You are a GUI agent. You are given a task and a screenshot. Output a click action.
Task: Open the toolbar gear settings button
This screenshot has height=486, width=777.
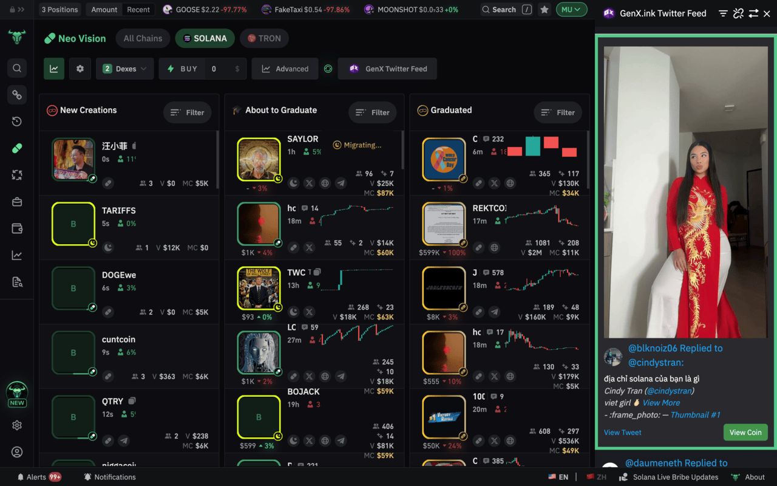pyautogui.click(x=80, y=69)
